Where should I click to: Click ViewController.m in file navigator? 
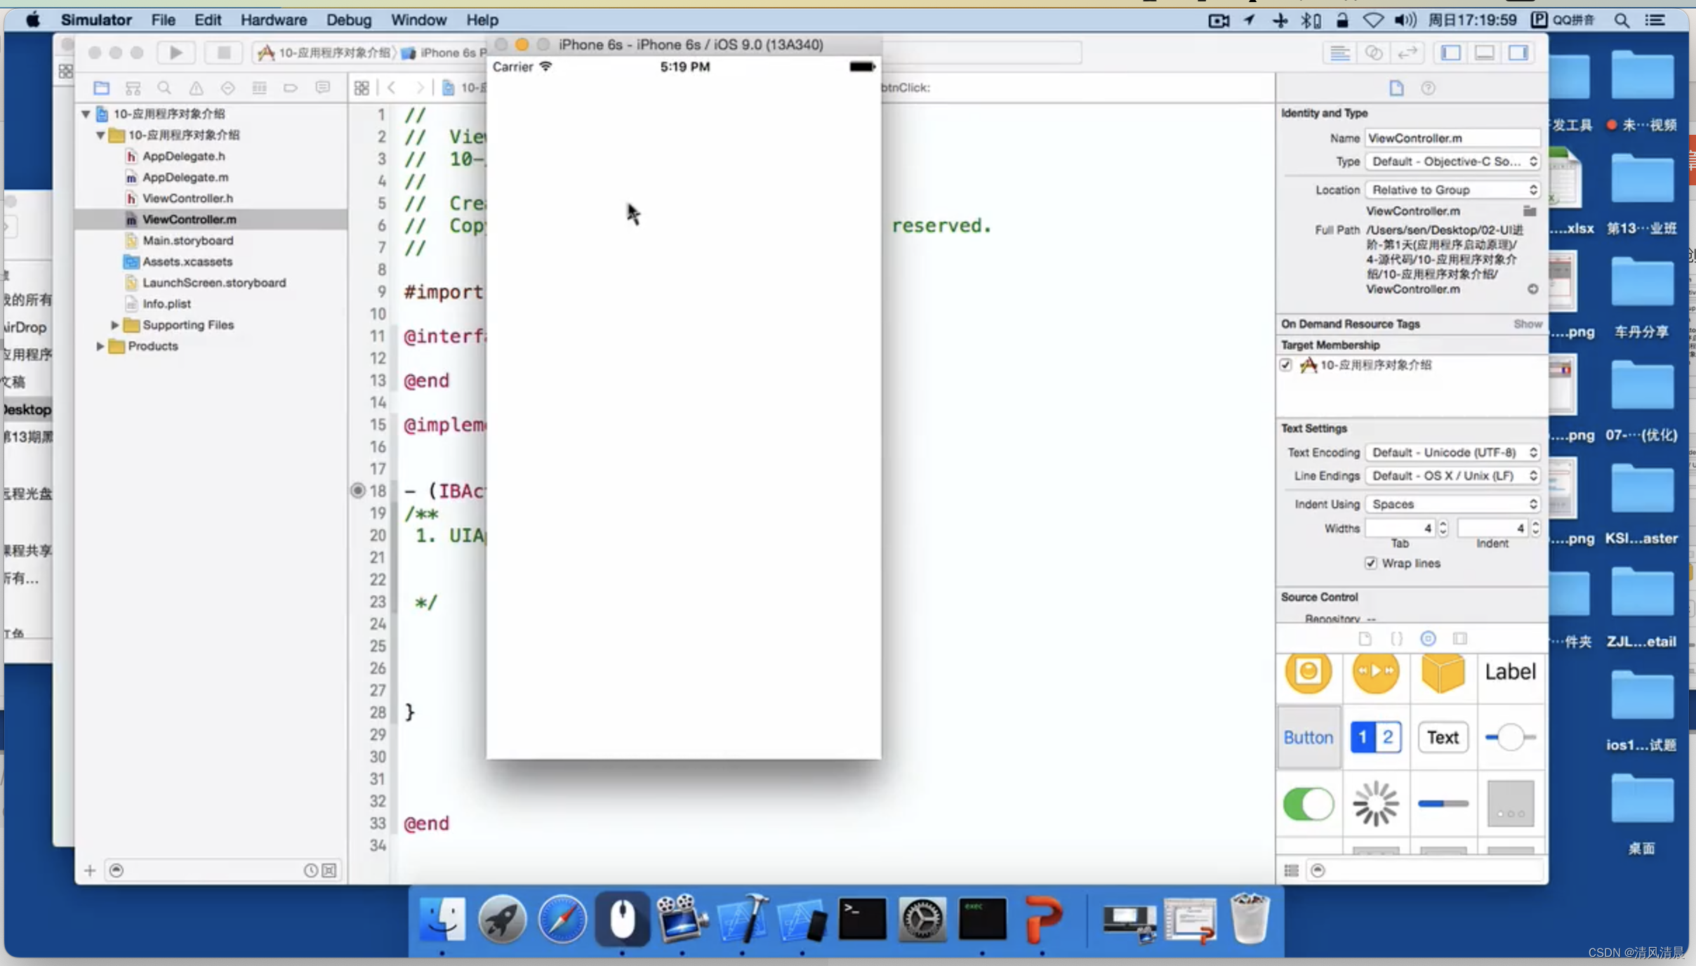coord(189,219)
